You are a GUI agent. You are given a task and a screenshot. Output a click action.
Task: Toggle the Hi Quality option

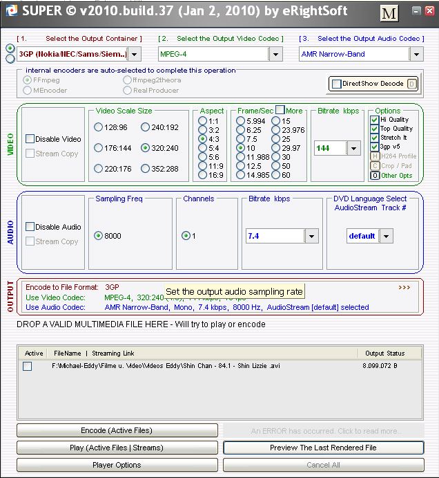click(375, 120)
